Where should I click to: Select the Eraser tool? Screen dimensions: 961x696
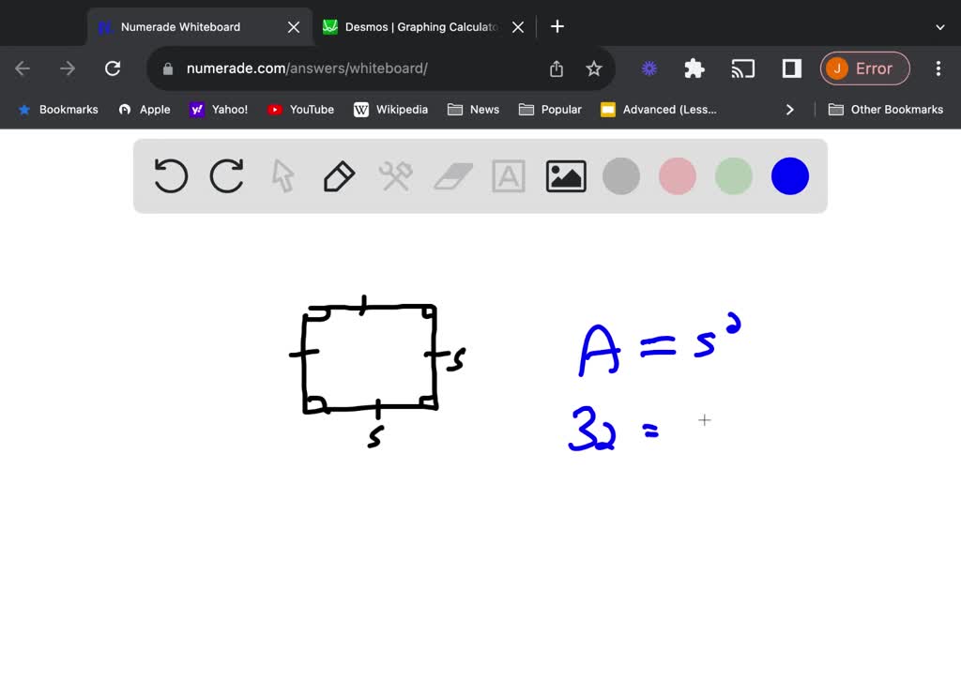click(x=451, y=175)
